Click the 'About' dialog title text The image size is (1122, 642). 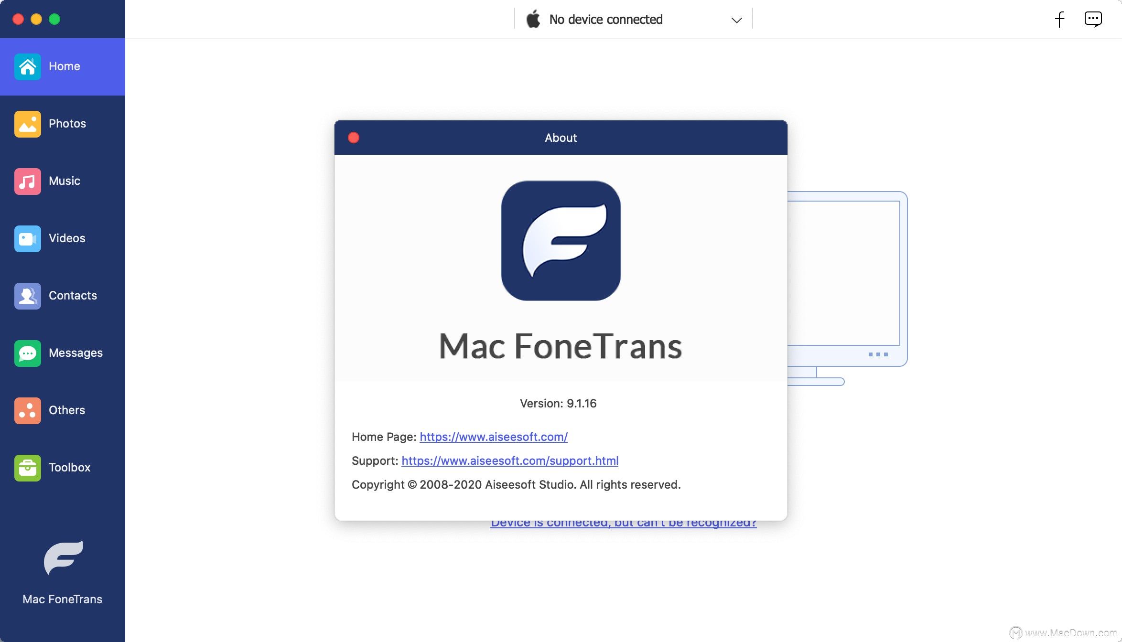561,138
